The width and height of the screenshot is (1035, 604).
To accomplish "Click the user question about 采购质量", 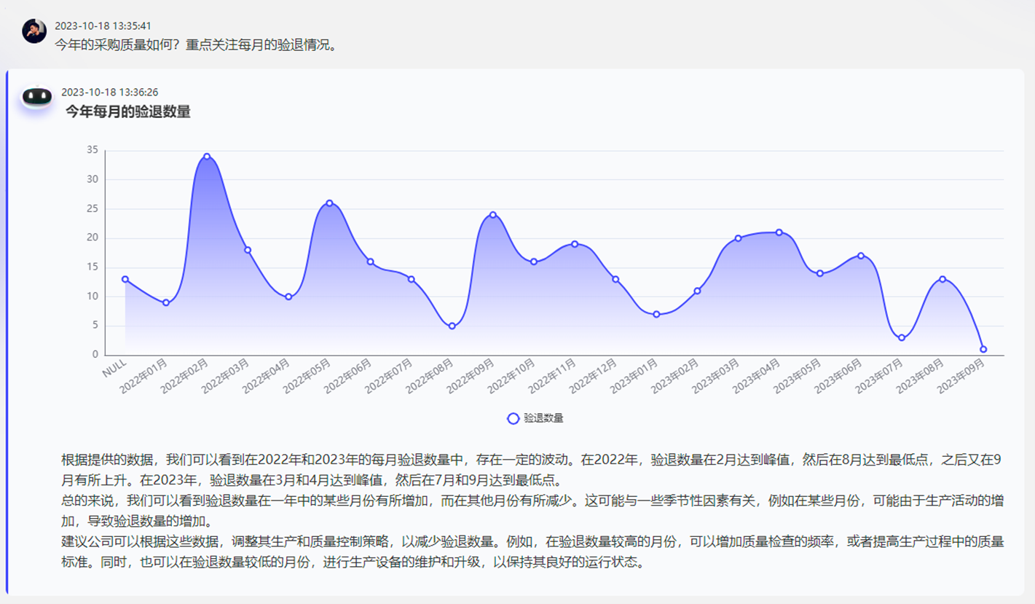I will [196, 45].
